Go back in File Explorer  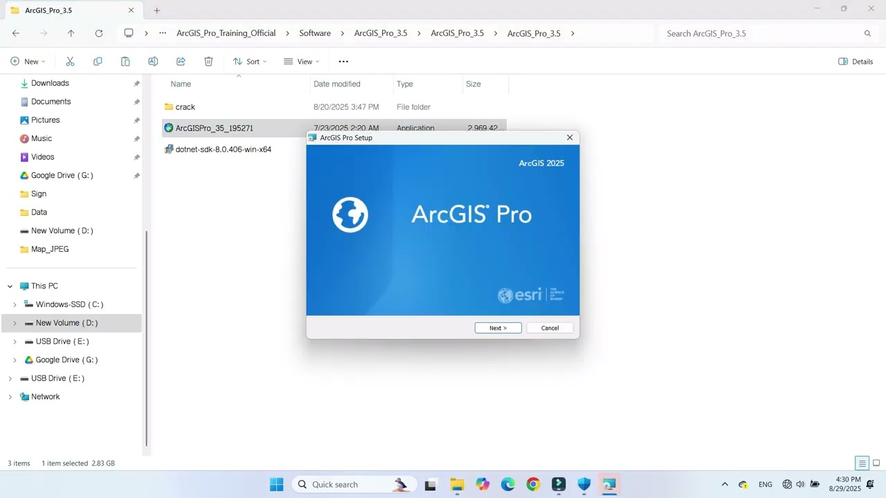(16, 33)
